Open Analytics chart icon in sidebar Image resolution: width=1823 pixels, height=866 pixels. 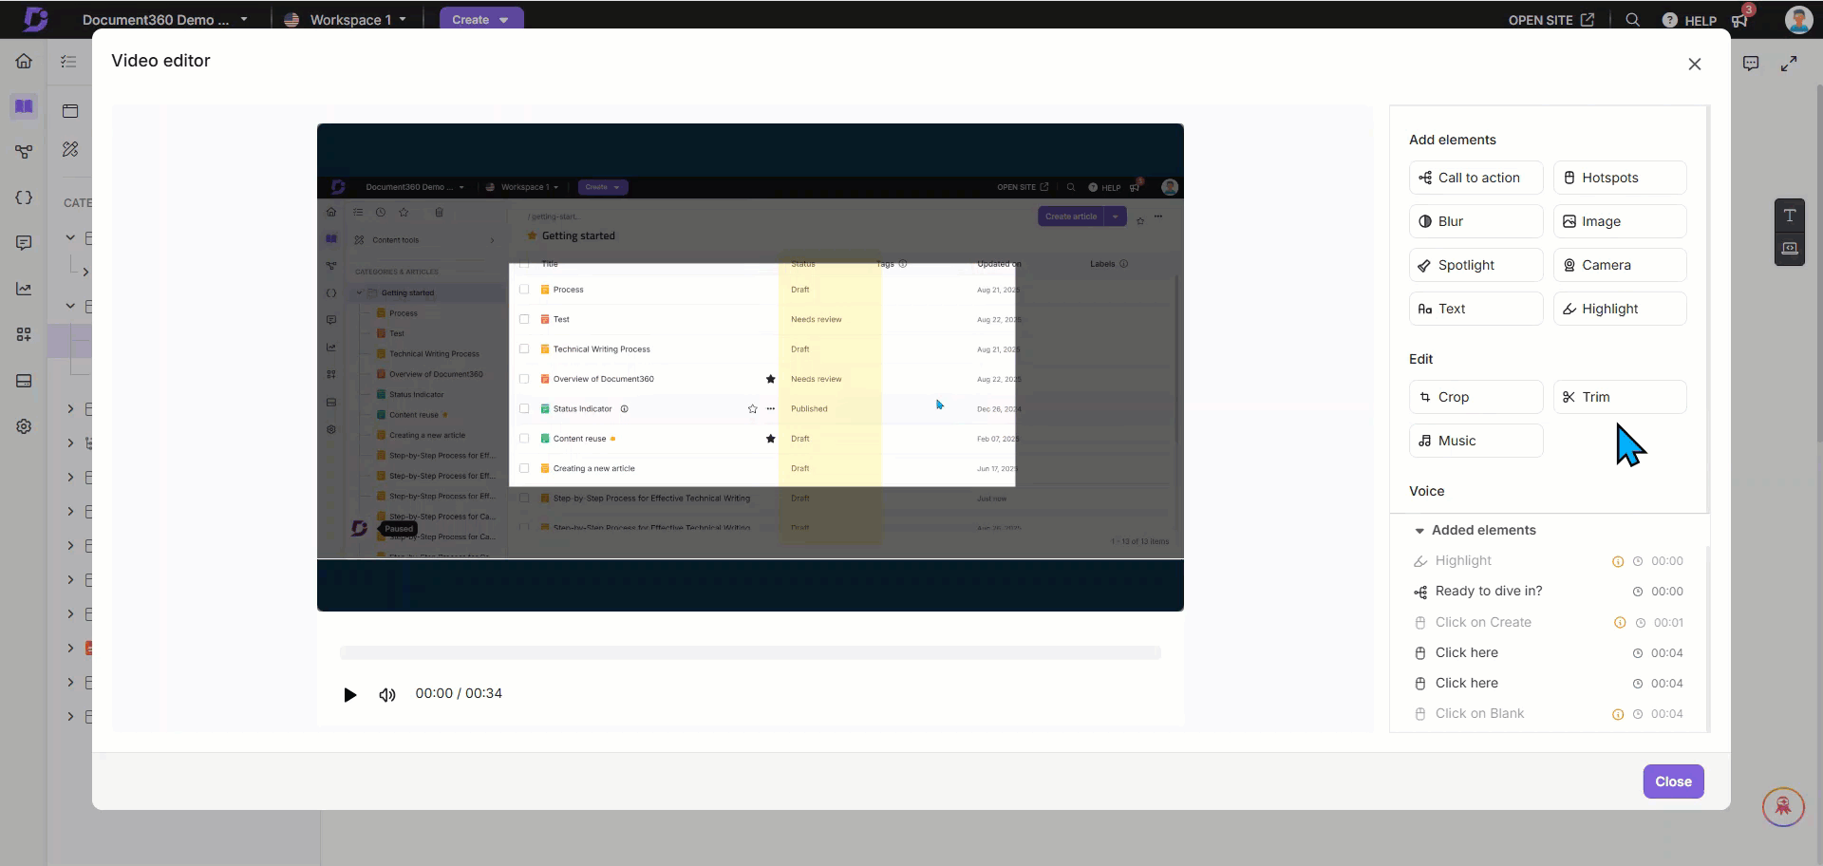(24, 289)
